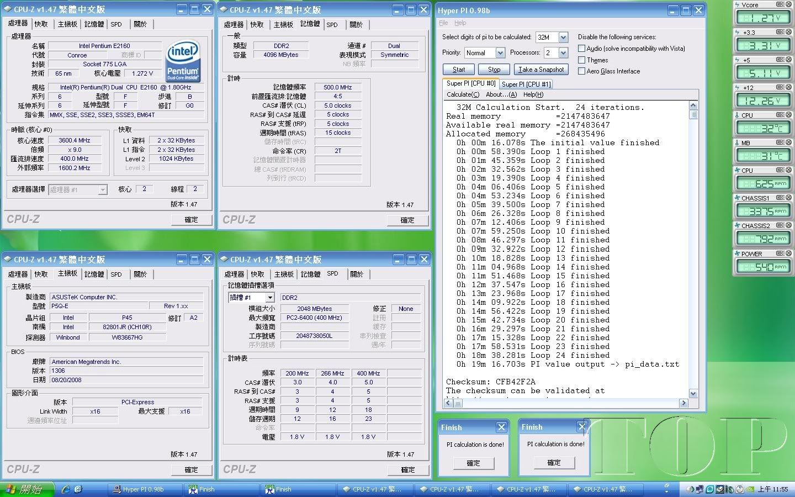Click the Intel Pentium logo in CPU-Z
This screenshot has height=497, width=795.
(x=182, y=61)
